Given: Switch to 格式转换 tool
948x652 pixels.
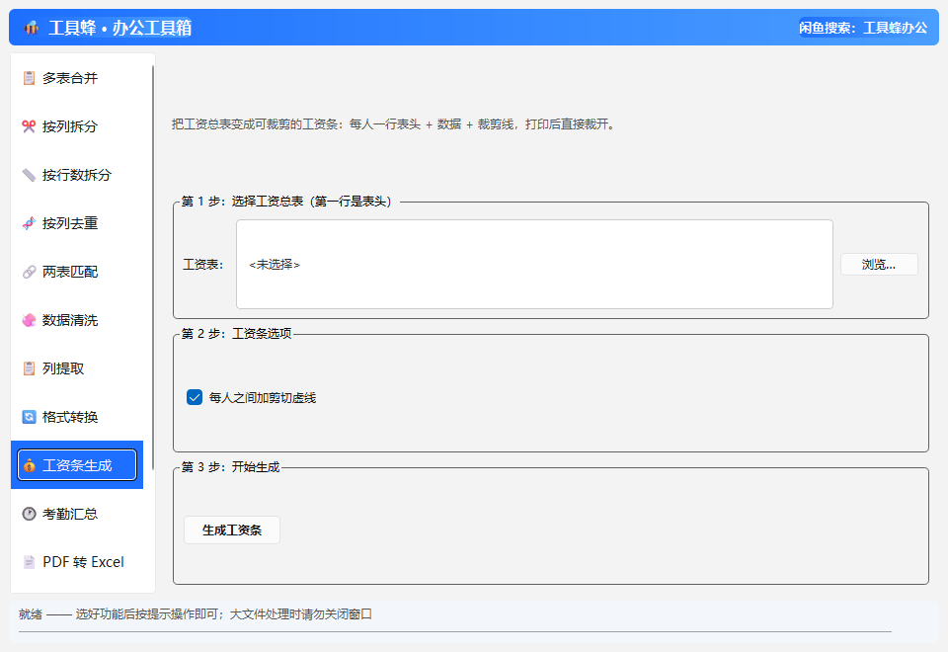Looking at the screenshot, I should [77, 417].
